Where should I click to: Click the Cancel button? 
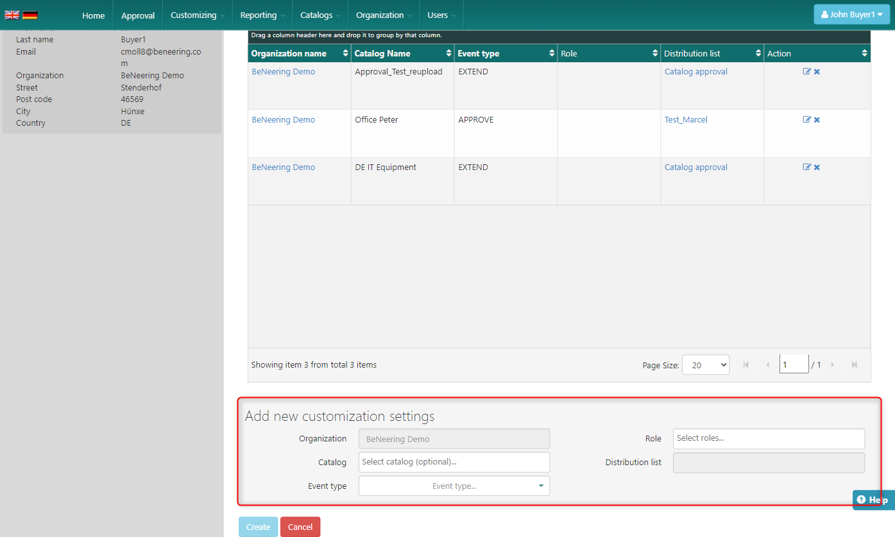(300, 527)
